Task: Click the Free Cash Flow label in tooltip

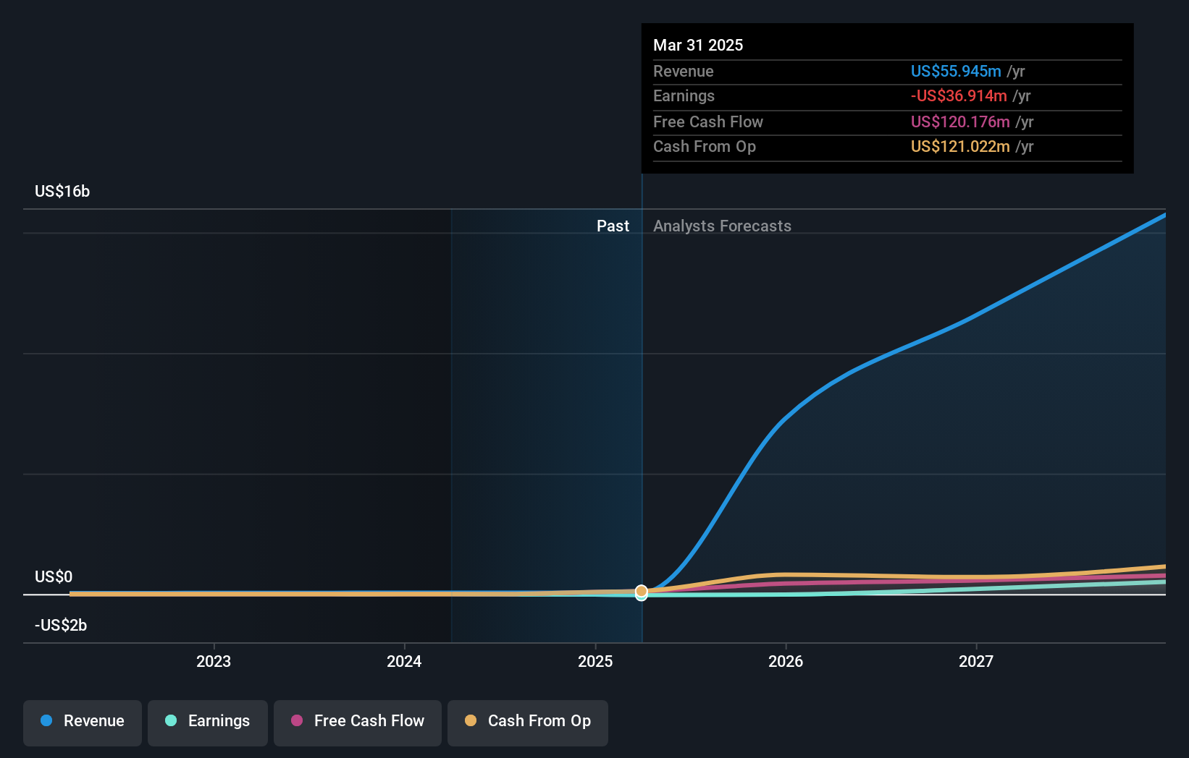Action: tap(708, 122)
